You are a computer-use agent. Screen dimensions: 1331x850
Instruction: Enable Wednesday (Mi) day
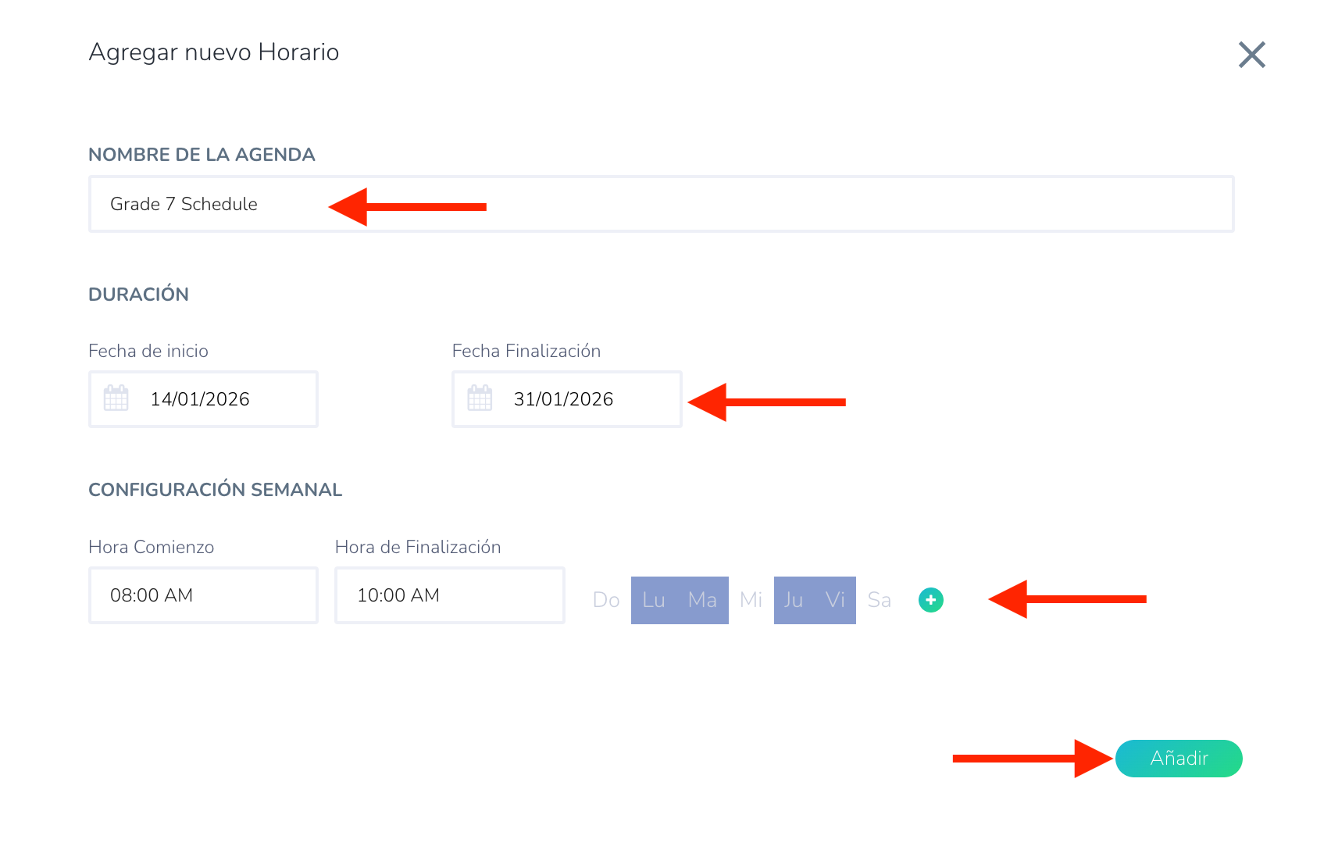click(x=751, y=600)
